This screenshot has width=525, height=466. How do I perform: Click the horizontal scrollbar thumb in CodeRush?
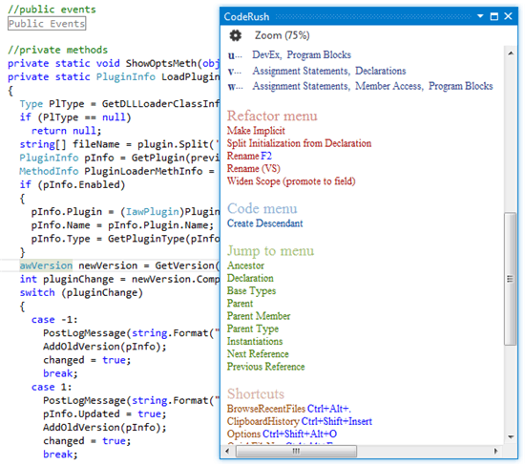tap(297, 452)
